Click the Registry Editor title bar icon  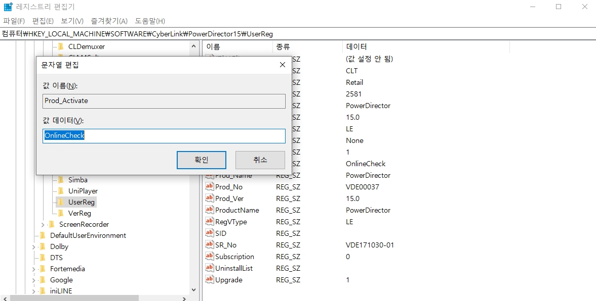pos(7,7)
